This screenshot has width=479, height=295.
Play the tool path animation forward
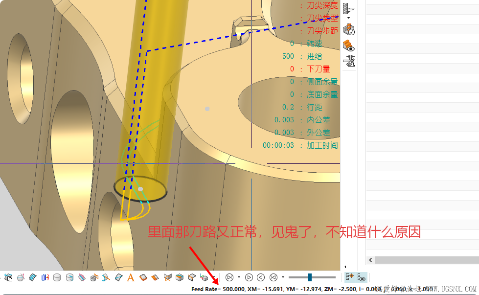(x=249, y=277)
